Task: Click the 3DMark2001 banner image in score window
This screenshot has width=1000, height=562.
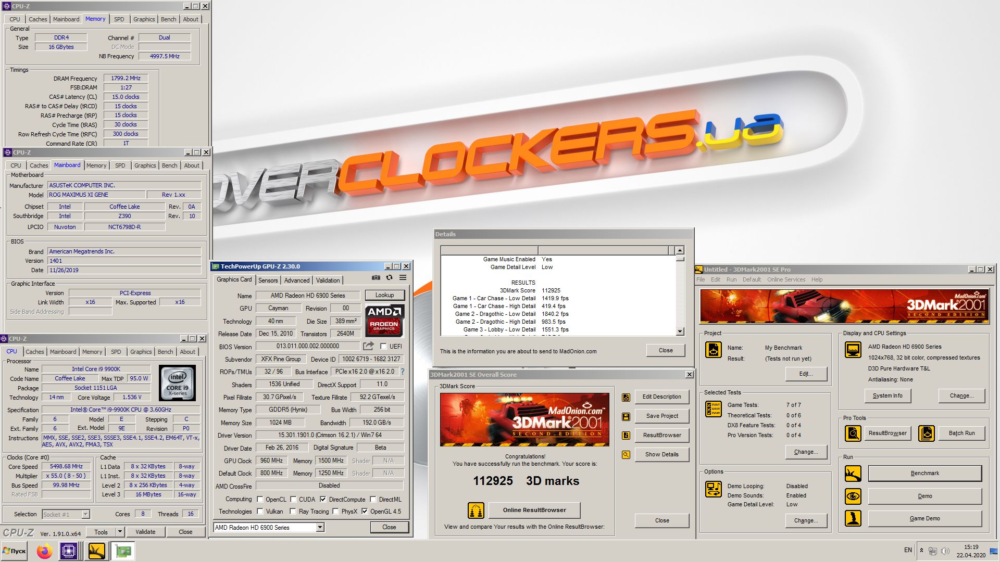Action: pyautogui.click(x=524, y=420)
